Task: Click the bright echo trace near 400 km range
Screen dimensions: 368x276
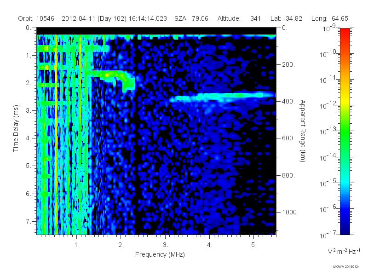Action: (x=222, y=97)
